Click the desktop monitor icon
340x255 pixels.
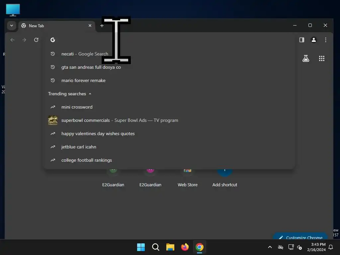point(13,10)
